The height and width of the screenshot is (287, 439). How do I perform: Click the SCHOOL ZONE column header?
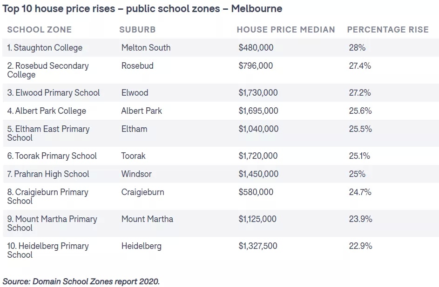click(40, 30)
